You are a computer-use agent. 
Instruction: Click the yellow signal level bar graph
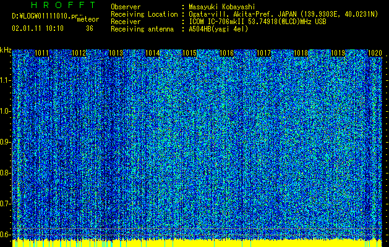coord(197,243)
